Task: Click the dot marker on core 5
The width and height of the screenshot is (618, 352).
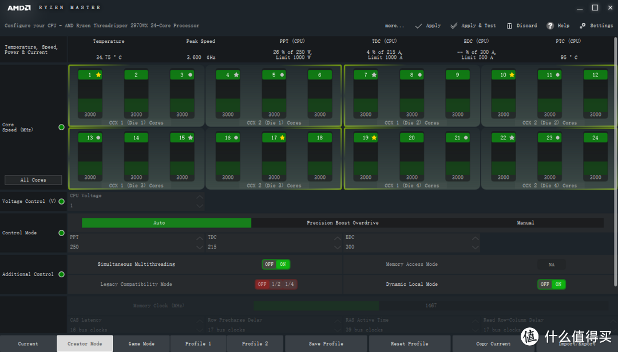Action: pyautogui.click(x=282, y=75)
